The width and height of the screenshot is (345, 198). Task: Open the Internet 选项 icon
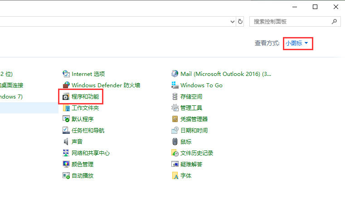coord(66,74)
